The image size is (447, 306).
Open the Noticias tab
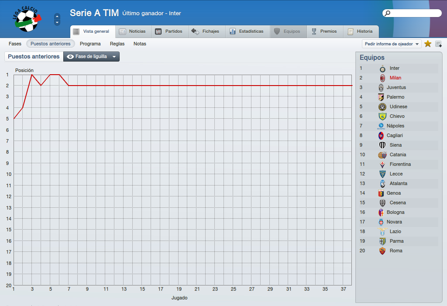[x=133, y=31]
